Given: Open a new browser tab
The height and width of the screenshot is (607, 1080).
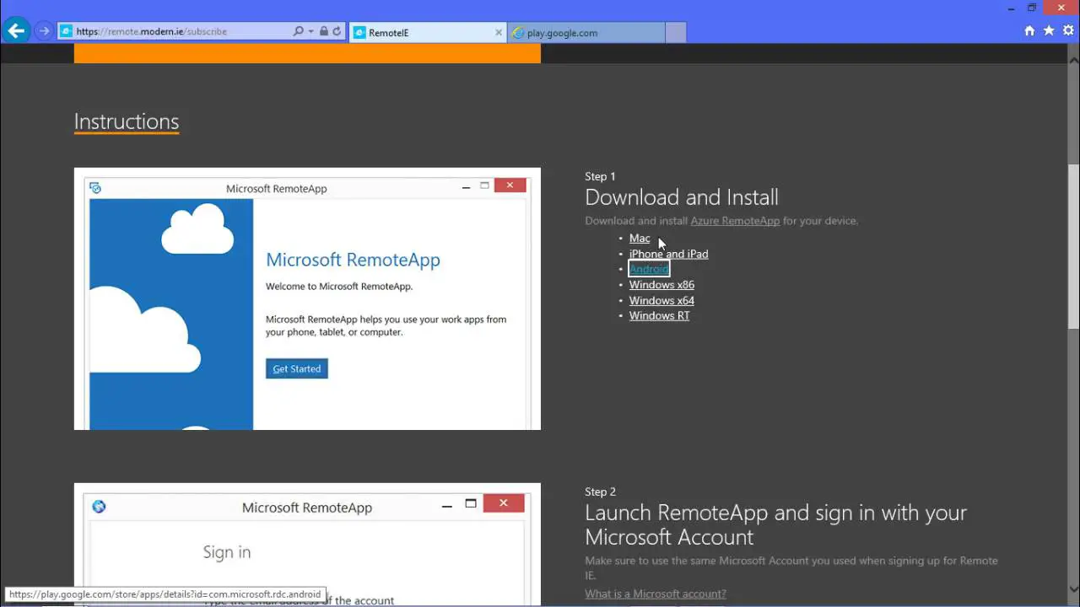Looking at the screenshot, I should click(x=674, y=32).
